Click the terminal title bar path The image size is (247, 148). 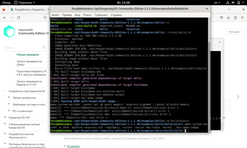[130, 9]
